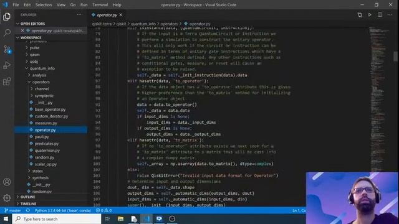The width and height of the screenshot is (399, 224).
Task: Open the Extensions view
Action: point(7,82)
